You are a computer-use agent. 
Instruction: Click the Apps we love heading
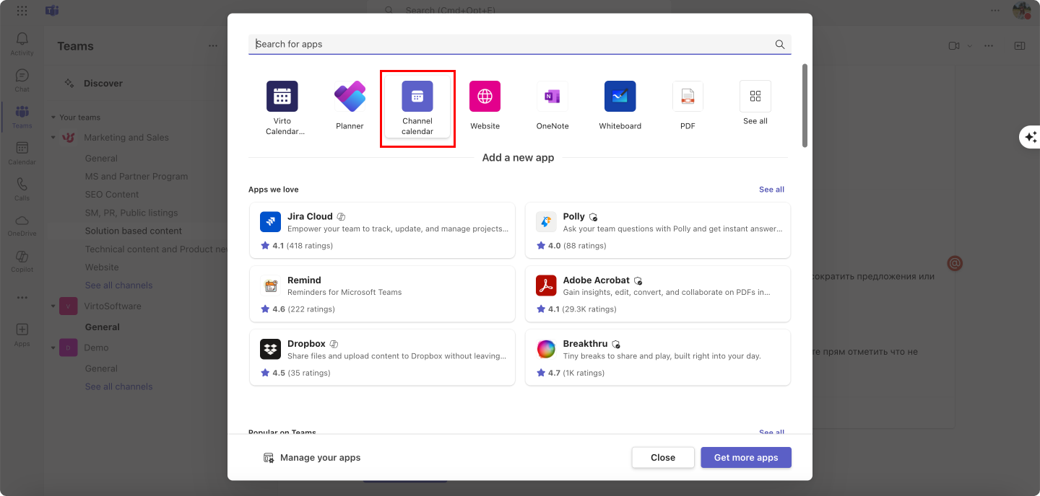coord(274,190)
